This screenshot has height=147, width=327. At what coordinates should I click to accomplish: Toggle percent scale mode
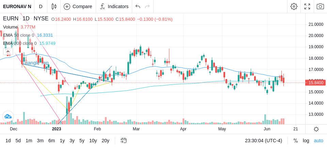tap(296, 141)
